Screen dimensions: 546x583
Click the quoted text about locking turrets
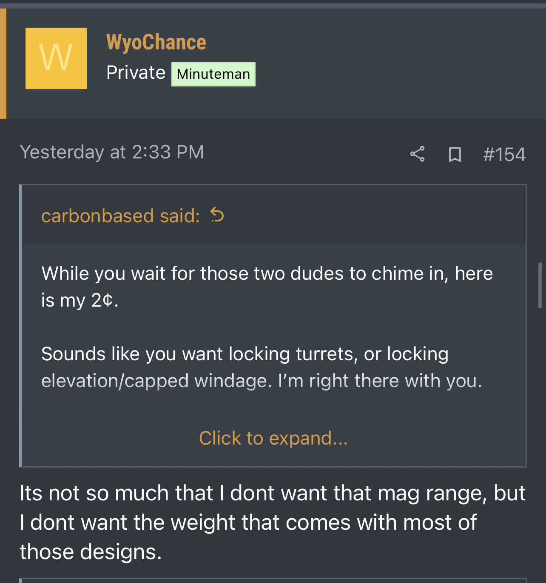tap(245, 354)
